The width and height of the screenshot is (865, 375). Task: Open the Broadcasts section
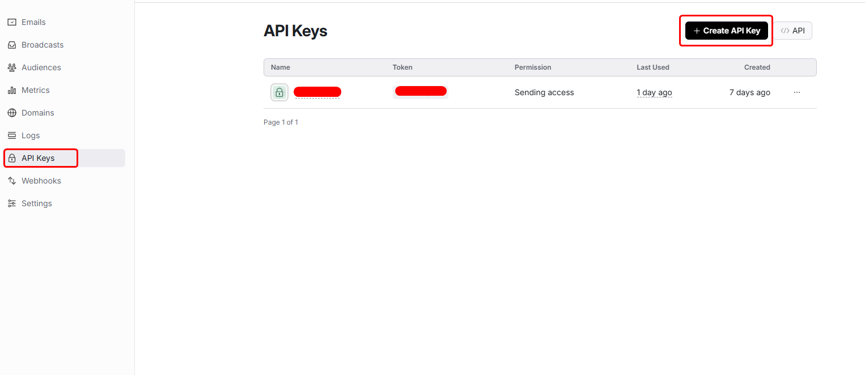tap(42, 45)
